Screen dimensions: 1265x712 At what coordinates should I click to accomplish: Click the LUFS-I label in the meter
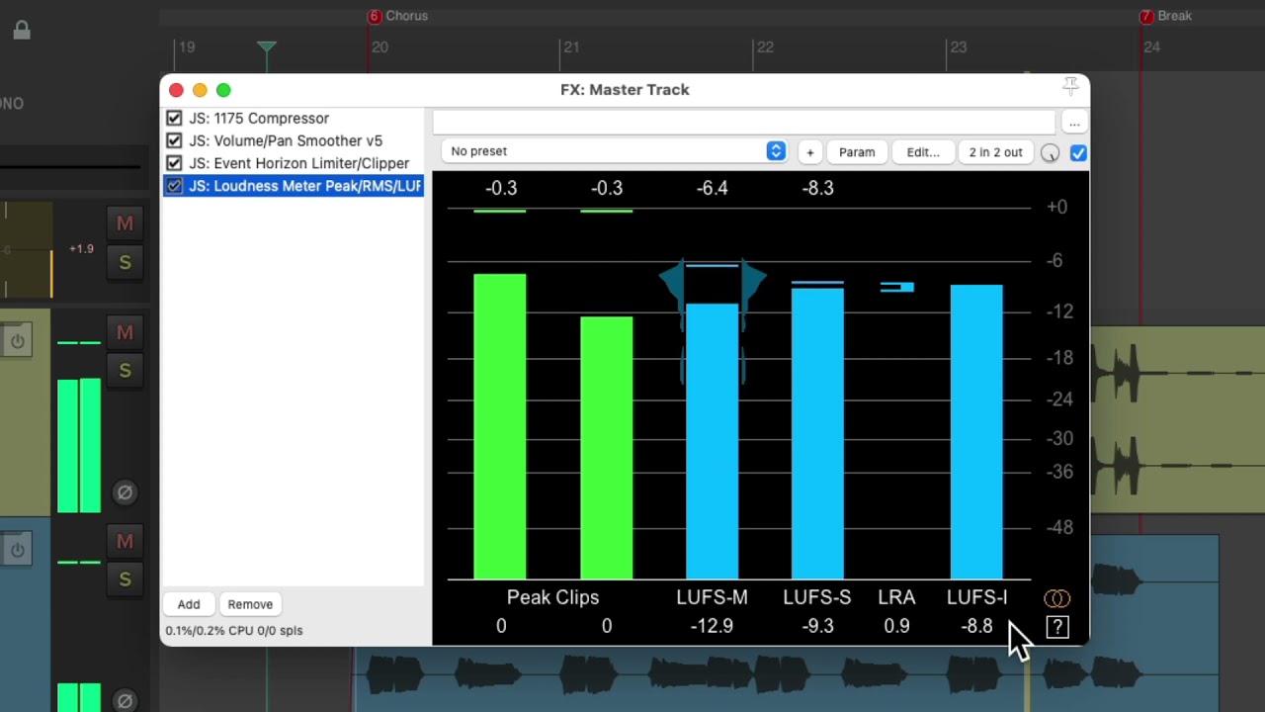(x=976, y=597)
